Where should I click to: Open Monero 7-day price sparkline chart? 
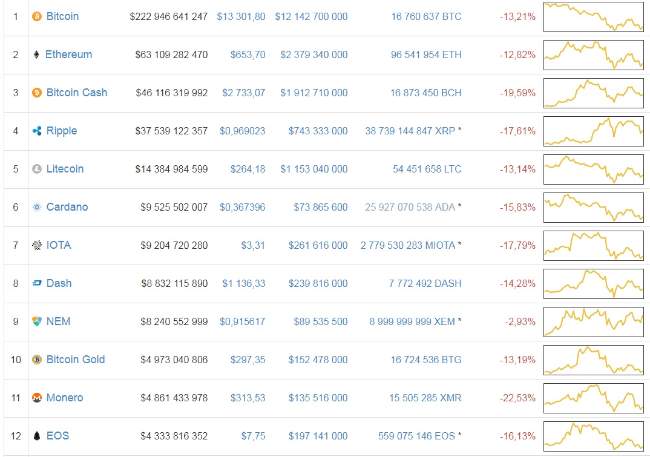click(x=593, y=398)
